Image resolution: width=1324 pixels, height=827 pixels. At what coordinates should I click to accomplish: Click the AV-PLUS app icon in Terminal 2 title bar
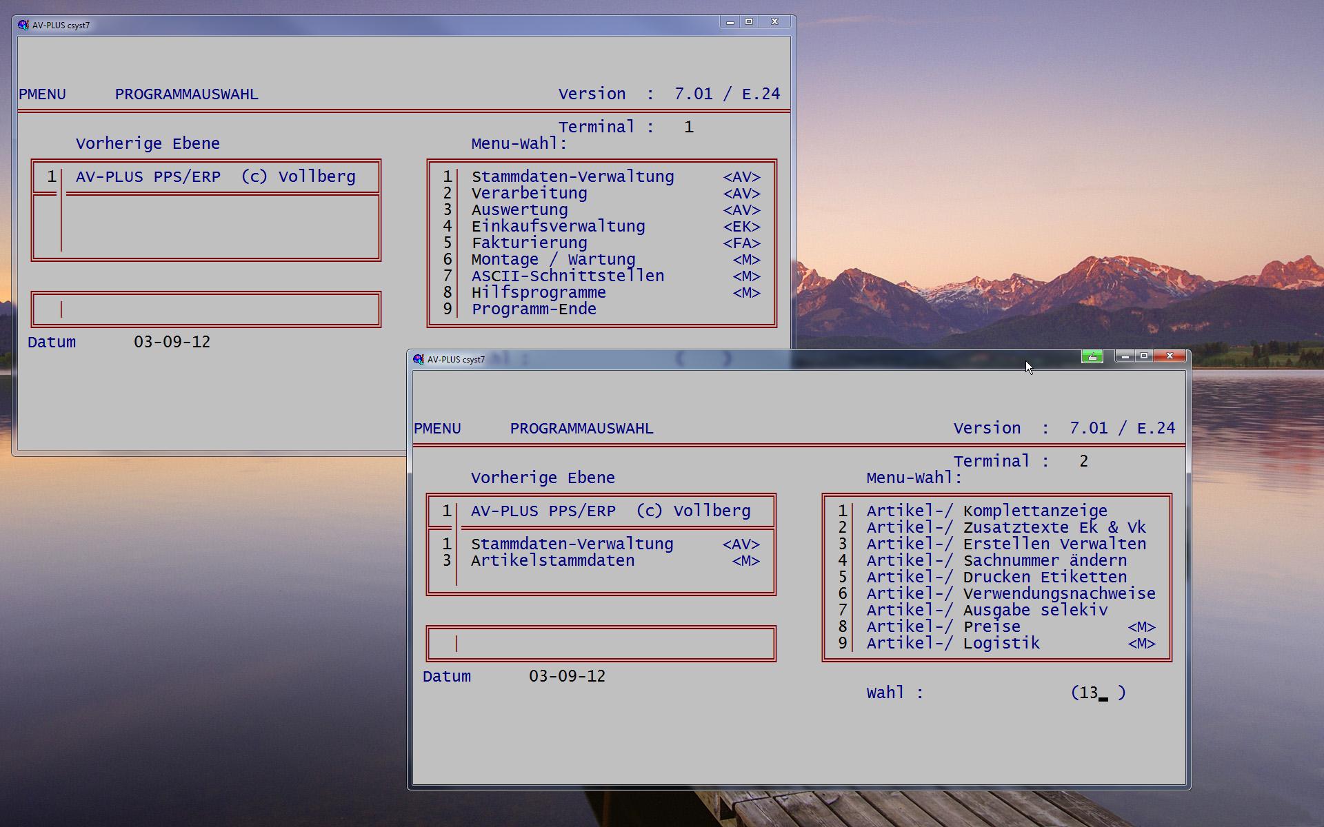(x=419, y=359)
